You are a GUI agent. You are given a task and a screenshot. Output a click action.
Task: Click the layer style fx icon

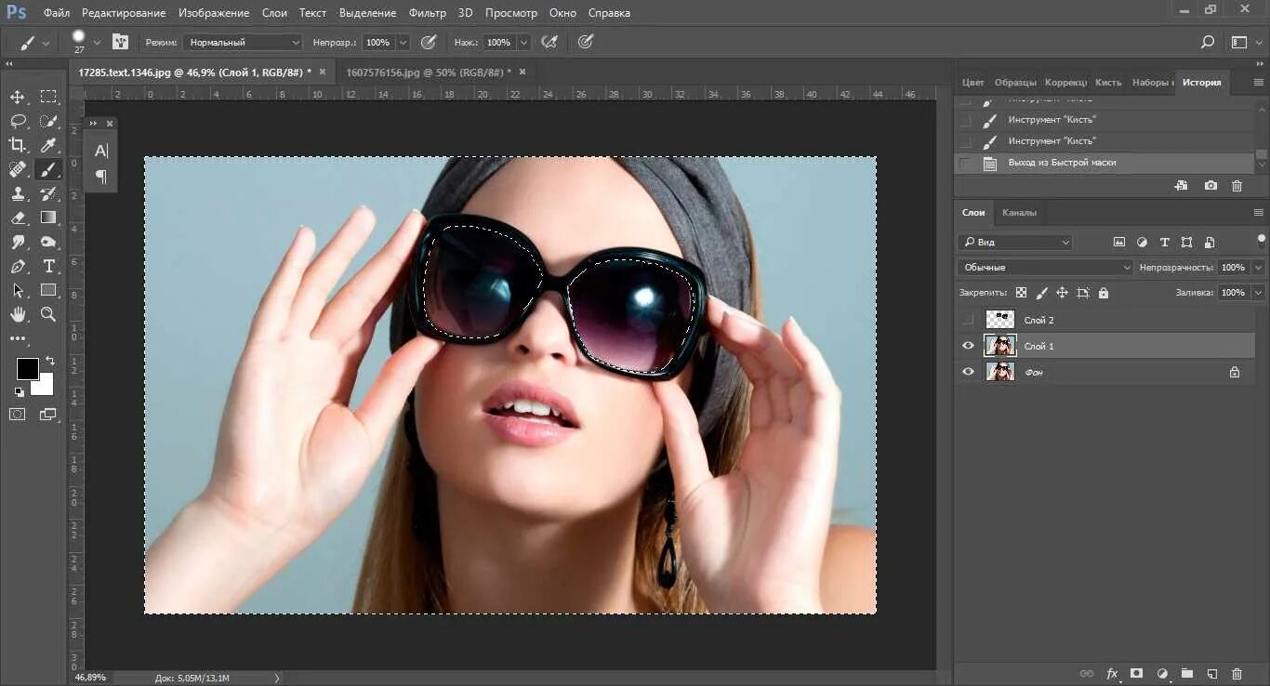1112,673
